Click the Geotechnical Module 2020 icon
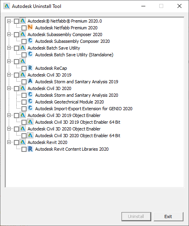 coord(30,102)
